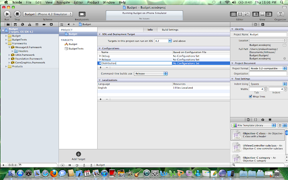This screenshot has height=180, width=288.
Task: Show the Log navigator tab
Action: (51, 24)
